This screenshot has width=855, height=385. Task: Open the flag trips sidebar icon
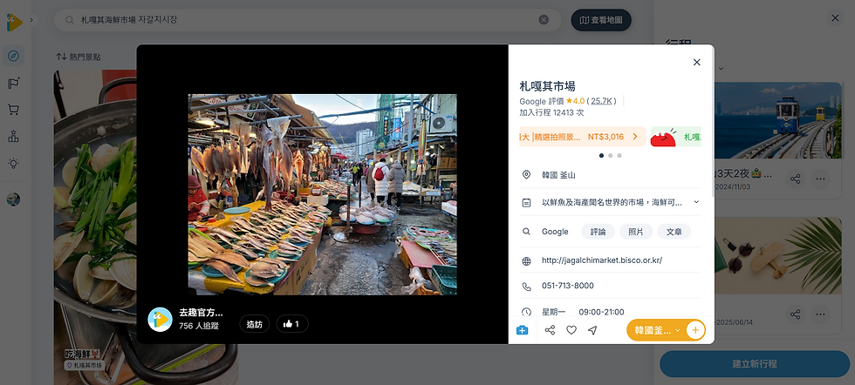click(14, 84)
